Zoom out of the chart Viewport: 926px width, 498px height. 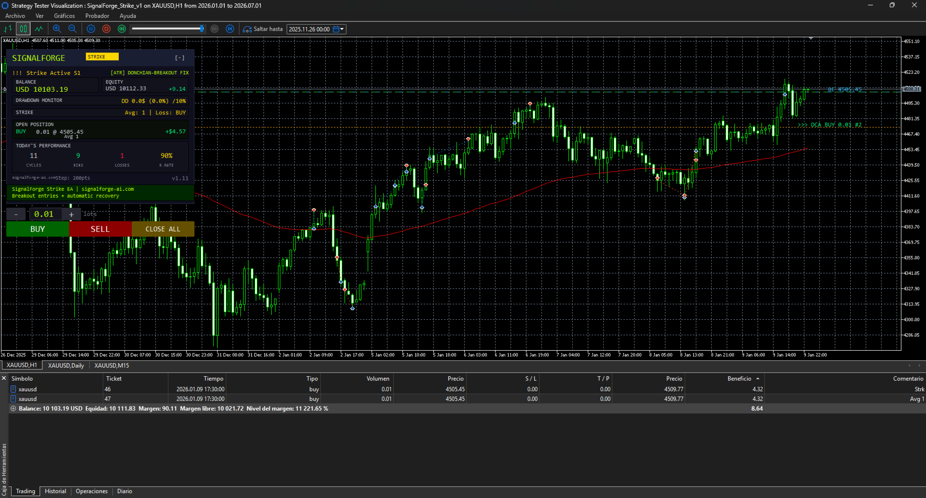click(x=72, y=29)
